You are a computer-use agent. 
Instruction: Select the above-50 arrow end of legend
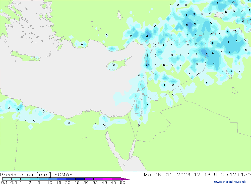[x=125, y=179]
